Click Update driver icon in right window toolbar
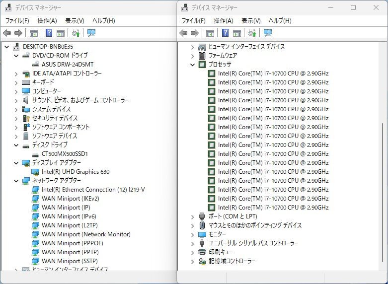The image size is (388, 284). pos(252,33)
